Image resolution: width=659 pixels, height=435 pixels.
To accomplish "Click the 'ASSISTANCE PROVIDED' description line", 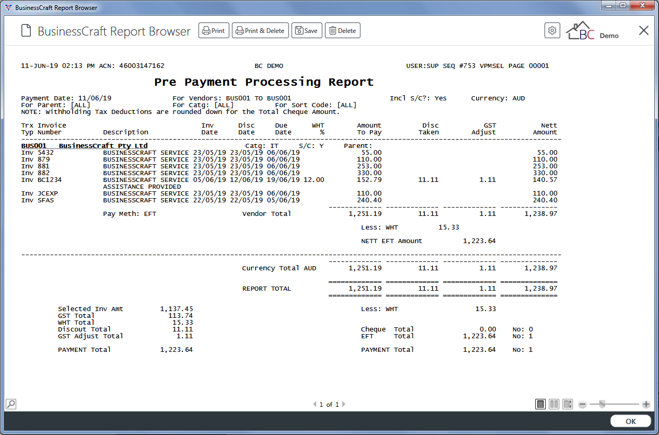I will (142, 187).
